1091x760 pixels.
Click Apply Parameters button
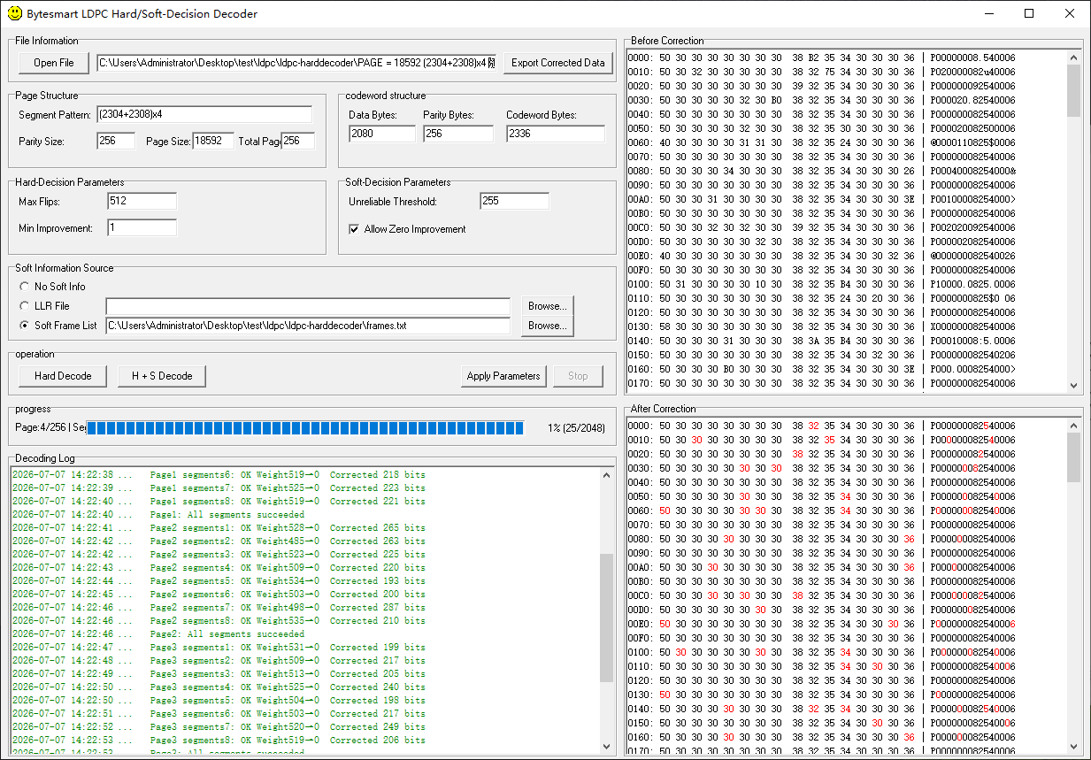tap(503, 376)
